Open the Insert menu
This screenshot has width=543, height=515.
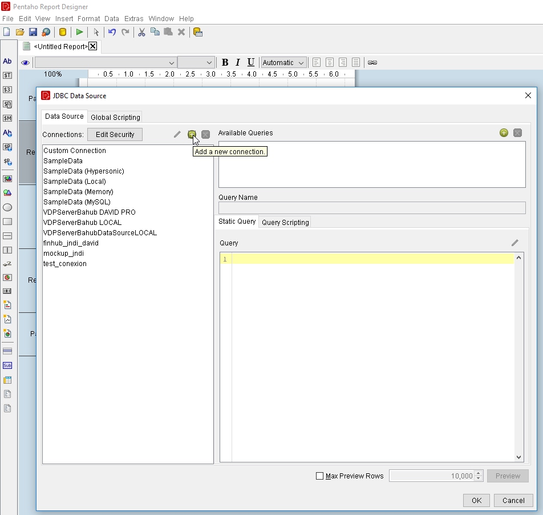[x=64, y=18]
